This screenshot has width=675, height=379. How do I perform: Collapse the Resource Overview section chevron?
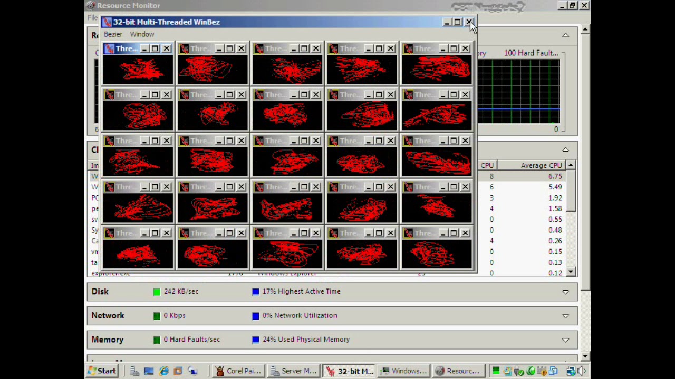coord(565,35)
